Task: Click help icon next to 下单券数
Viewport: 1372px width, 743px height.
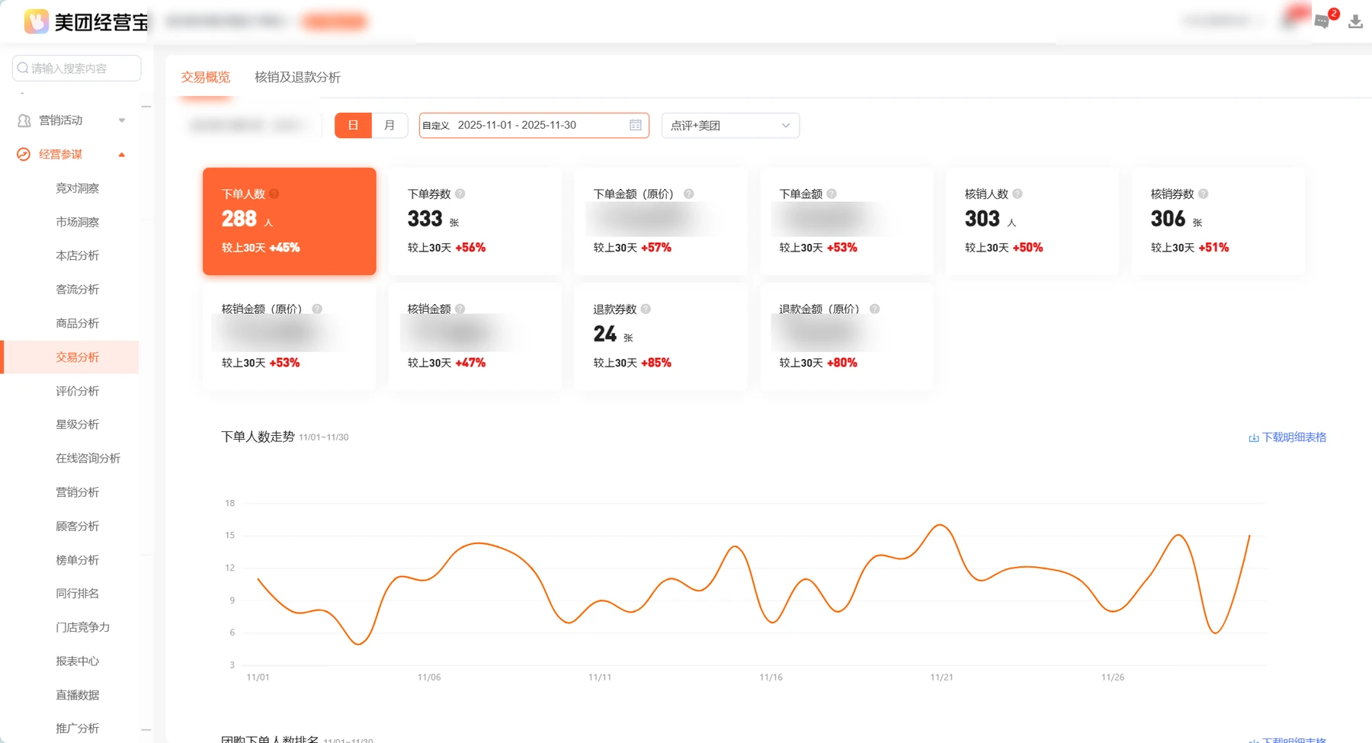Action: (460, 194)
